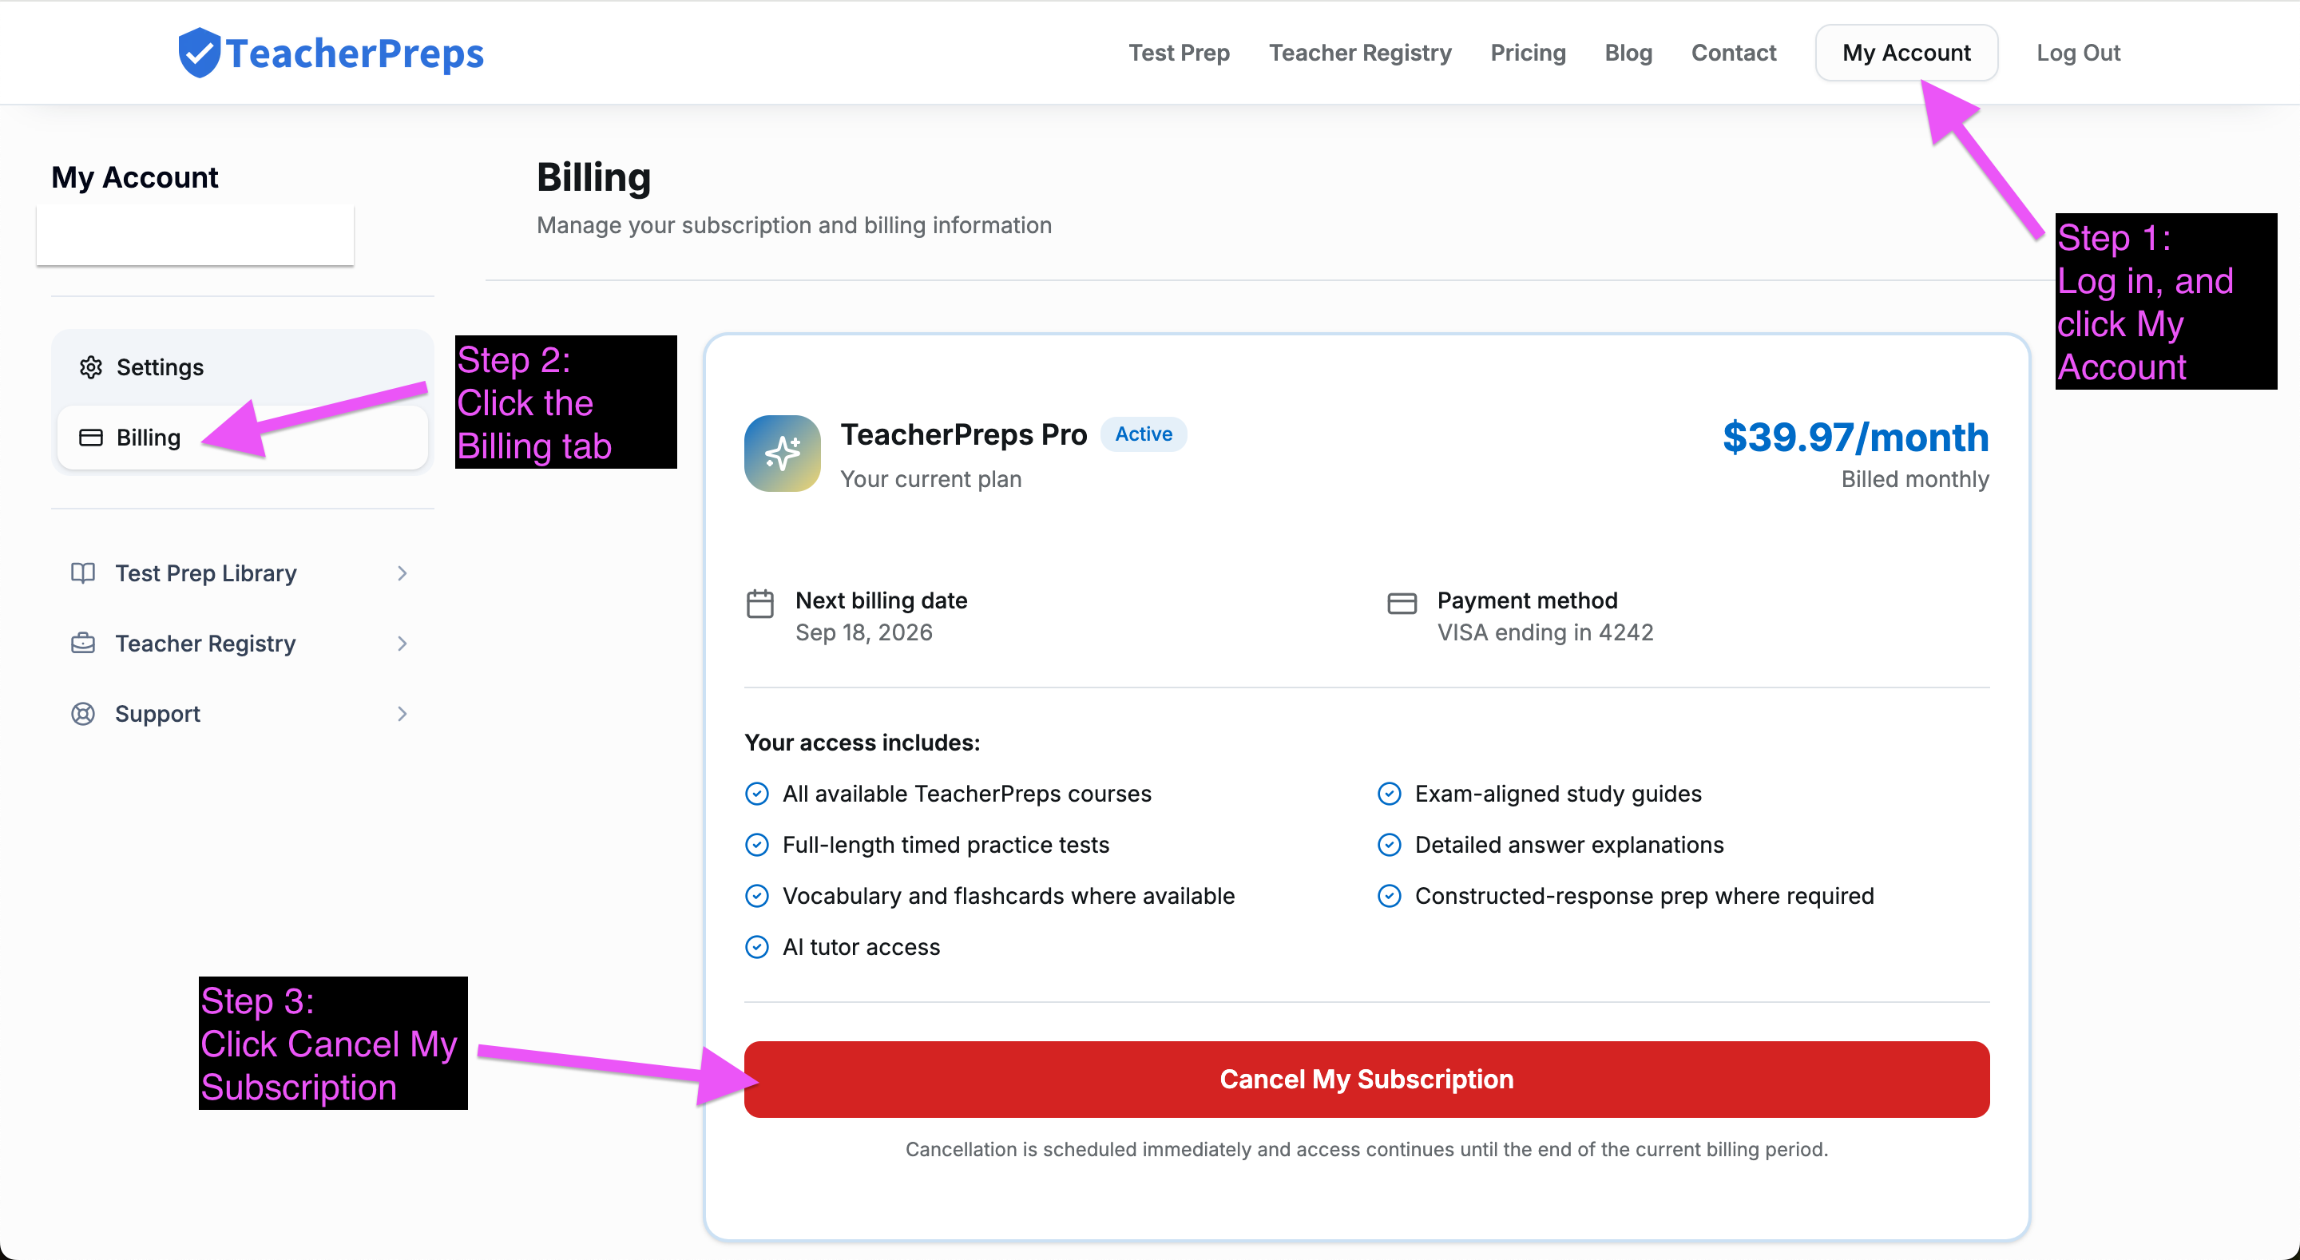Click the My Account button
The height and width of the screenshot is (1260, 2300).
[x=1906, y=53]
